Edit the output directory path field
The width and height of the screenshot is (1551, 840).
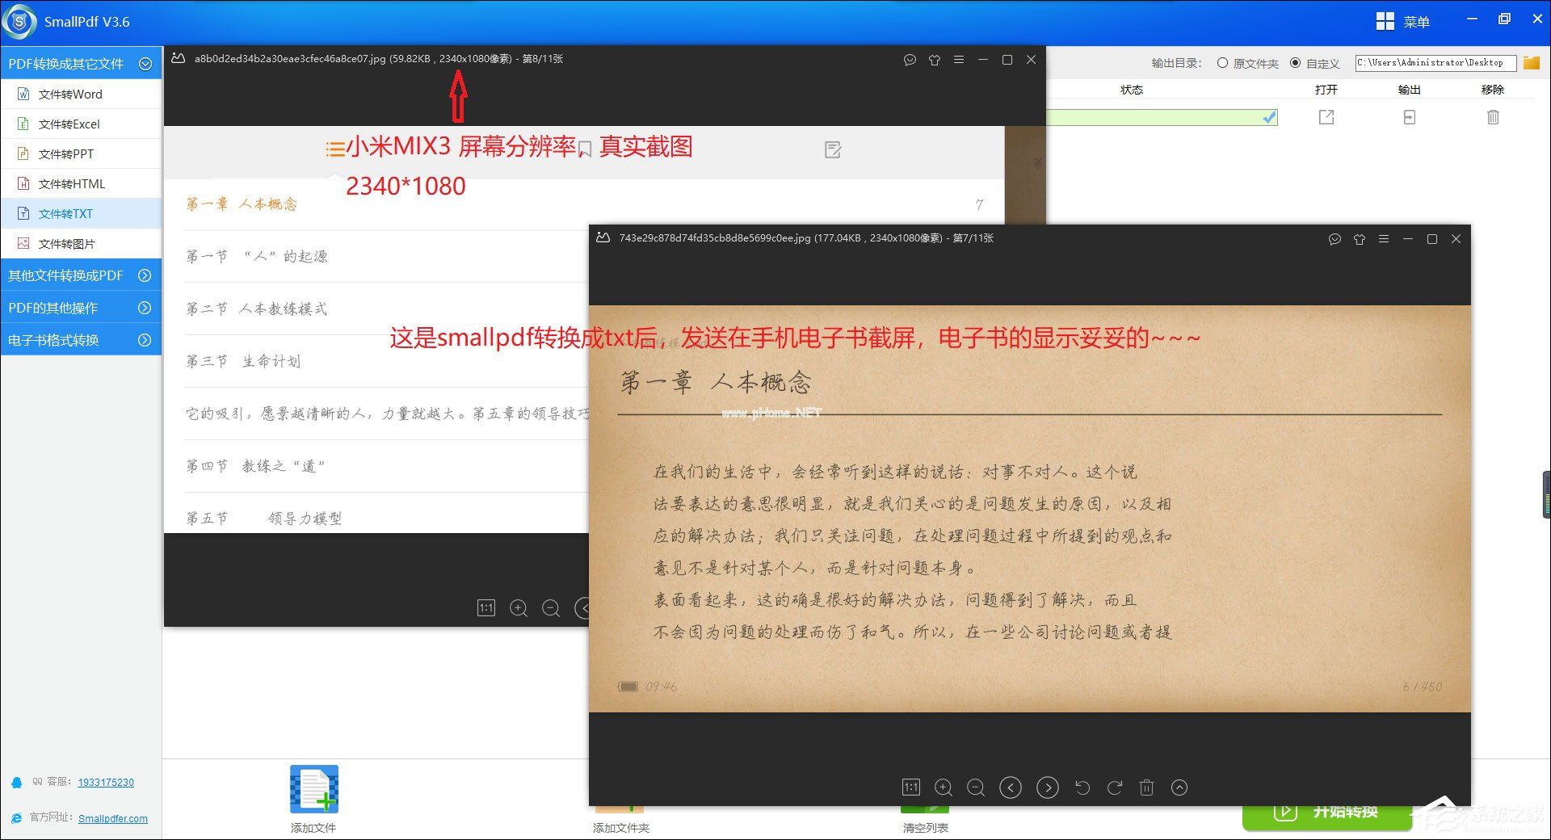coord(1434,62)
